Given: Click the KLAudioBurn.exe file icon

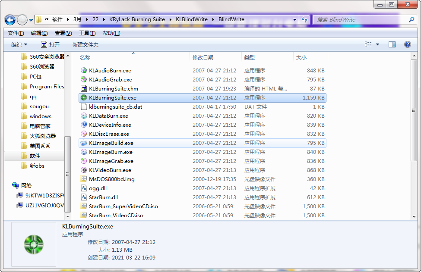Looking at the screenshot, I should (84, 71).
